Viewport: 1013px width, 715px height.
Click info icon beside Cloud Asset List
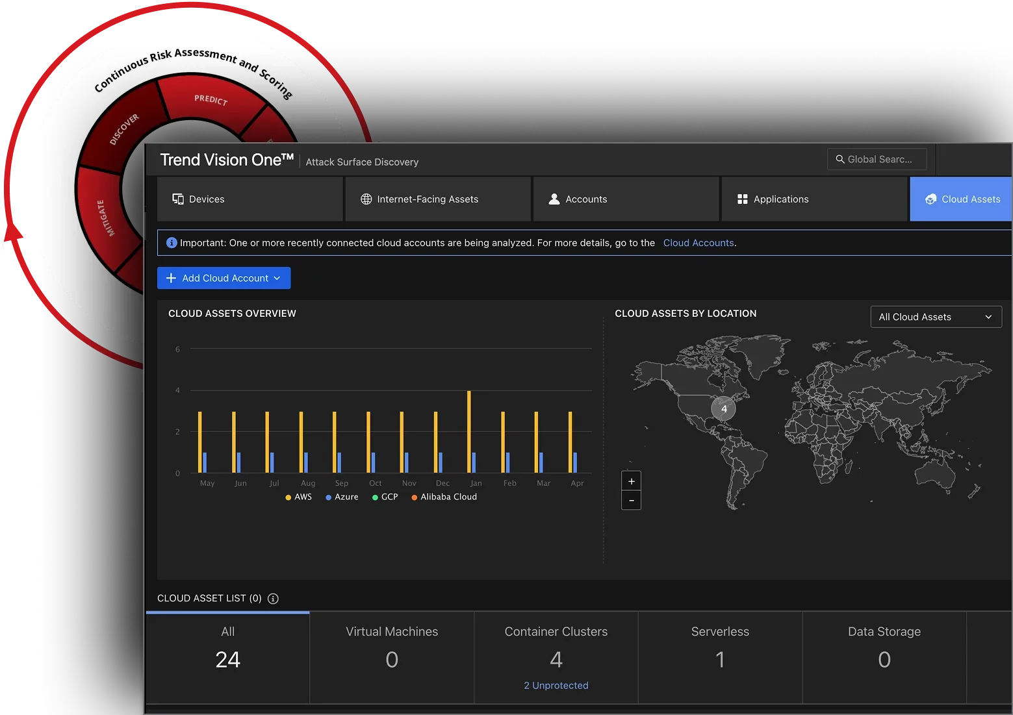coord(273,599)
